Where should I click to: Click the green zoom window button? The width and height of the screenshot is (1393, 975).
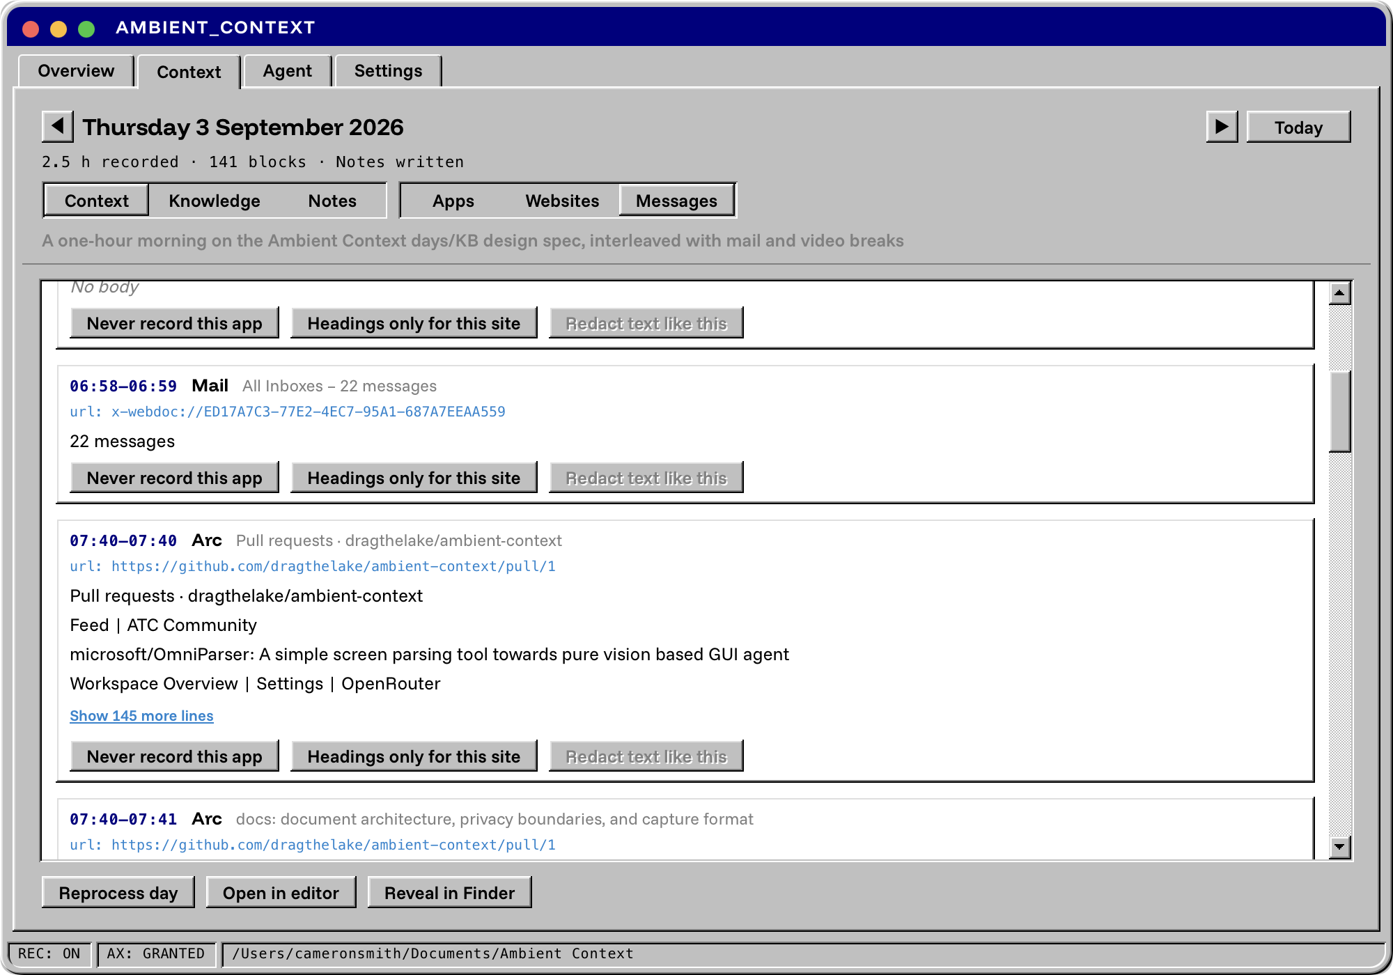coord(86,28)
